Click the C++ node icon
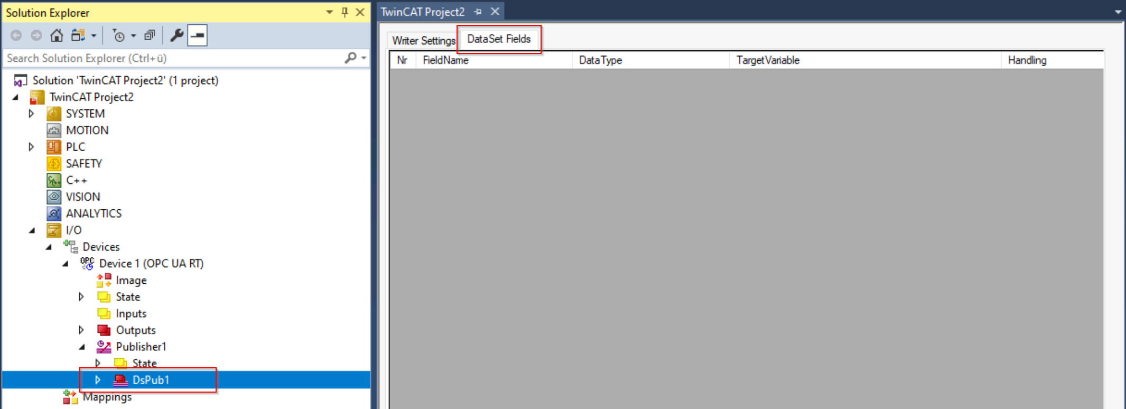Viewport: 1126px width, 409px height. tap(54, 180)
